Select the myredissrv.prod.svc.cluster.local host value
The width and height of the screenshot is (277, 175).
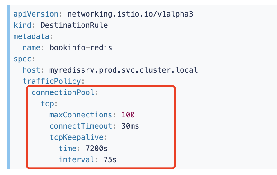tap(124, 70)
